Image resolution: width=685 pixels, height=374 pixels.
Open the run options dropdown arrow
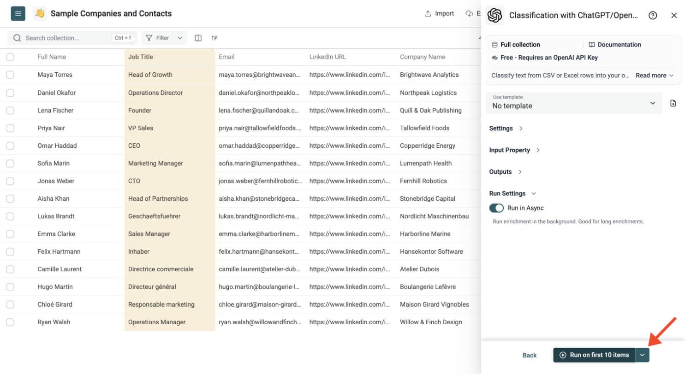642,355
